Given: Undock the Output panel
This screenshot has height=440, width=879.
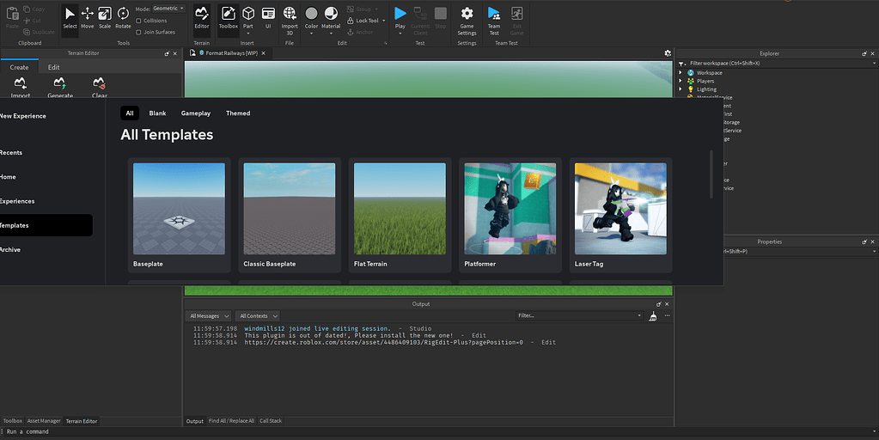Looking at the screenshot, I should [x=659, y=304].
